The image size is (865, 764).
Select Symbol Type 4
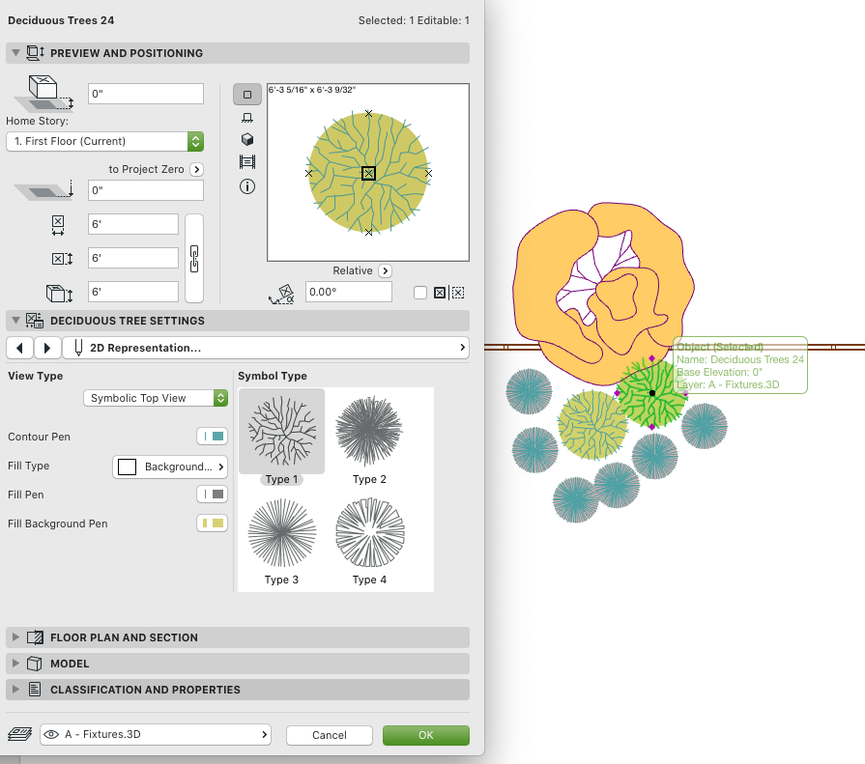pos(369,541)
